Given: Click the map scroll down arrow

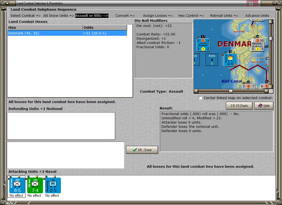Looking at the screenshot, I should coord(271,87).
